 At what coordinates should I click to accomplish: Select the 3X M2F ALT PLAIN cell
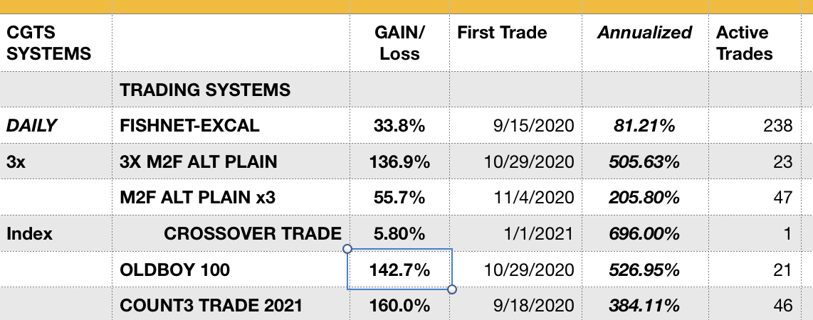[x=199, y=162]
